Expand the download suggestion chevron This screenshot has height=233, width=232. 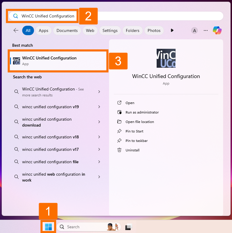[x=99, y=122]
